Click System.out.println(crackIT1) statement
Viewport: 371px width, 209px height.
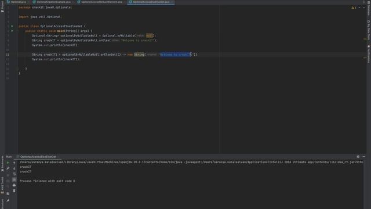[56, 59]
